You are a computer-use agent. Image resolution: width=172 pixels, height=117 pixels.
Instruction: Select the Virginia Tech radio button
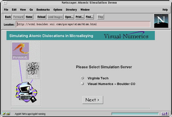click(x=82, y=78)
